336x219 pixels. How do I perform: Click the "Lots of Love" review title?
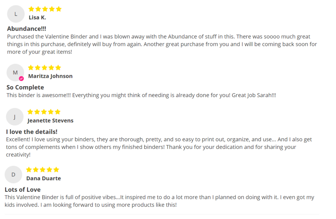pos(22,189)
